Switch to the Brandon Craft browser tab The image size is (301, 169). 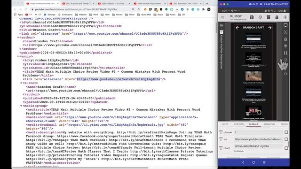click(x=185, y=3)
